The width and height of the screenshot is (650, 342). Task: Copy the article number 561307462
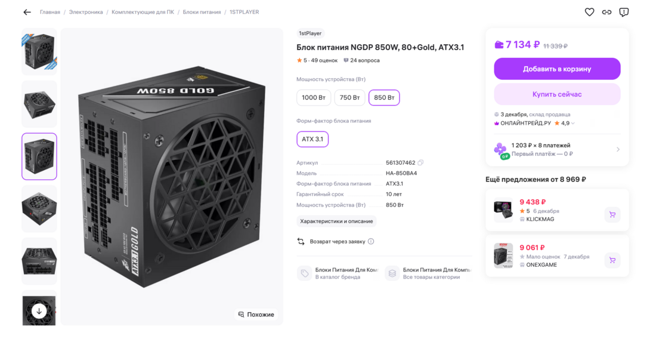(x=421, y=162)
